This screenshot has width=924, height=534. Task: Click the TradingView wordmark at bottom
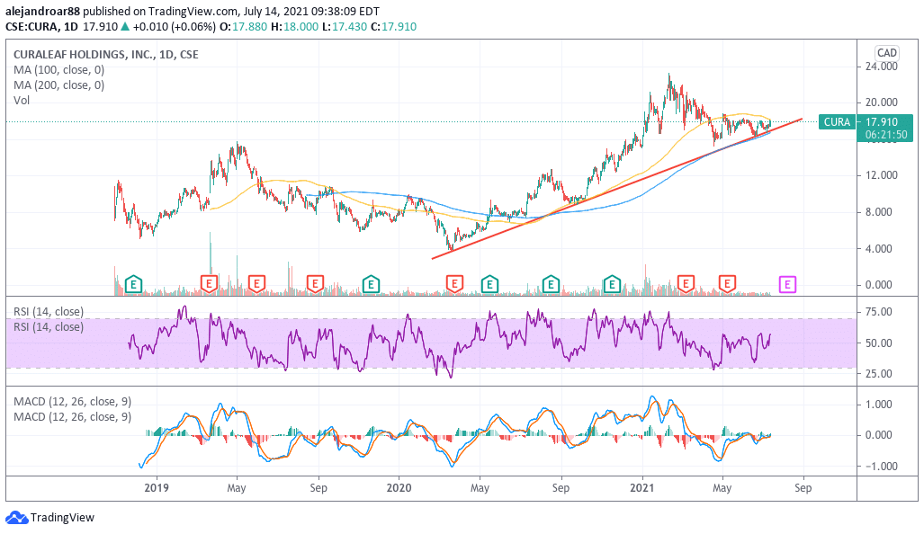point(62,518)
